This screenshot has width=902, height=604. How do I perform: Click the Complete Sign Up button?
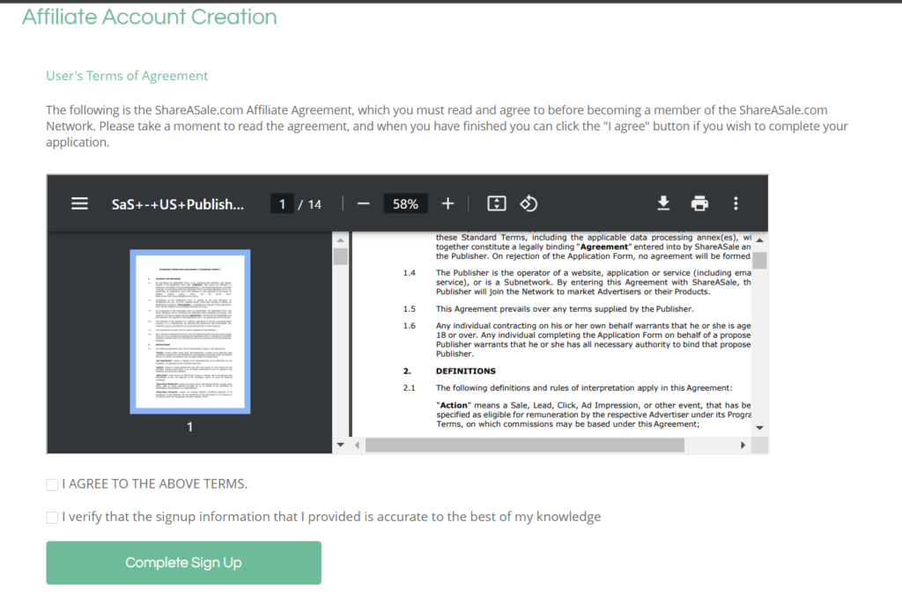(x=183, y=563)
